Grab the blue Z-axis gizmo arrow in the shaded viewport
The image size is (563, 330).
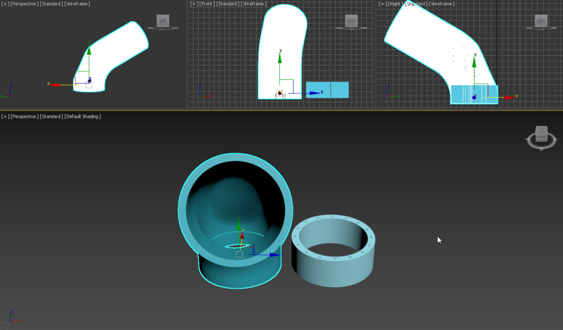coord(275,255)
